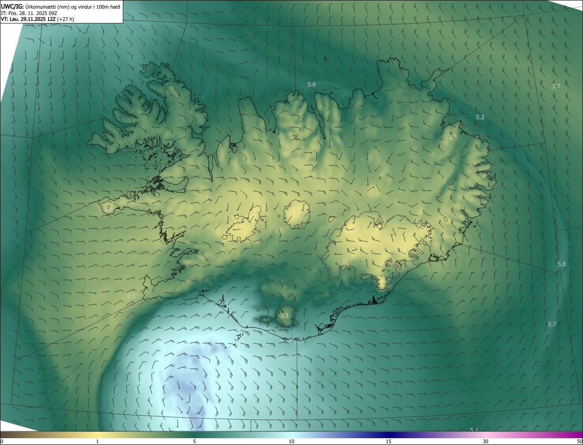583x445 pixels.
Task: Click the 10 tick label on colour scale
Action: click(291, 441)
